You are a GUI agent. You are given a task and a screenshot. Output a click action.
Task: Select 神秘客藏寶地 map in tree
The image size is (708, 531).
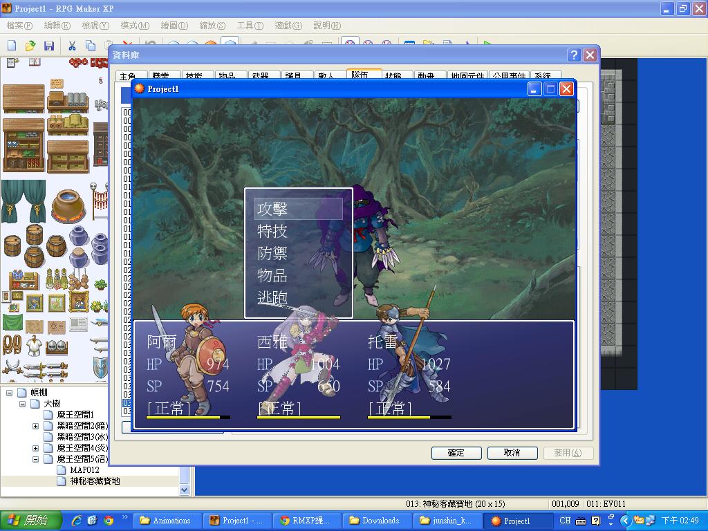[95, 481]
